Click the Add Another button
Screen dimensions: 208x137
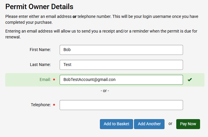tap(149, 124)
